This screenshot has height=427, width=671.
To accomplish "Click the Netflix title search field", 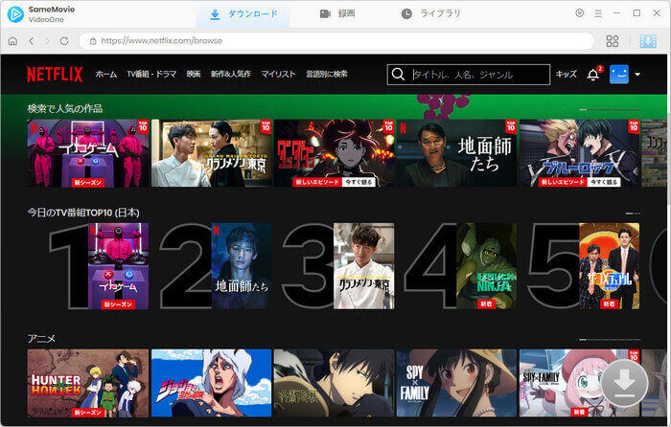I will (x=469, y=75).
